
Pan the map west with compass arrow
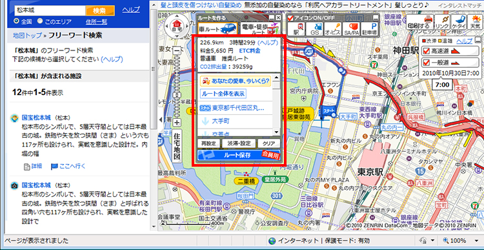tap(168, 25)
